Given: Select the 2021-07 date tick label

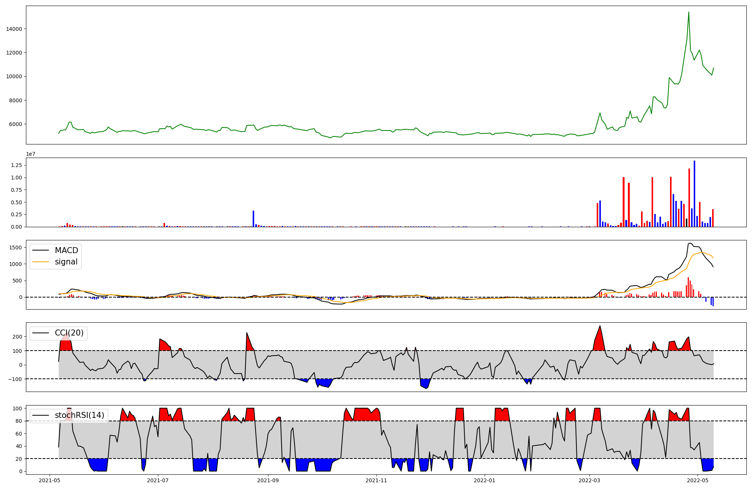Looking at the screenshot, I should (x=158, y=480).
